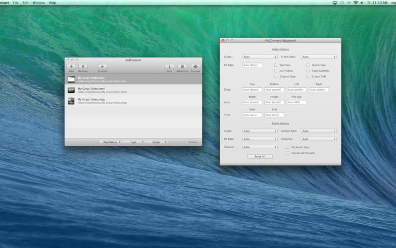Start conversion with the Convert icon
Image resolution: width=396 pixels, height=248 pixels.
(102, 66)
